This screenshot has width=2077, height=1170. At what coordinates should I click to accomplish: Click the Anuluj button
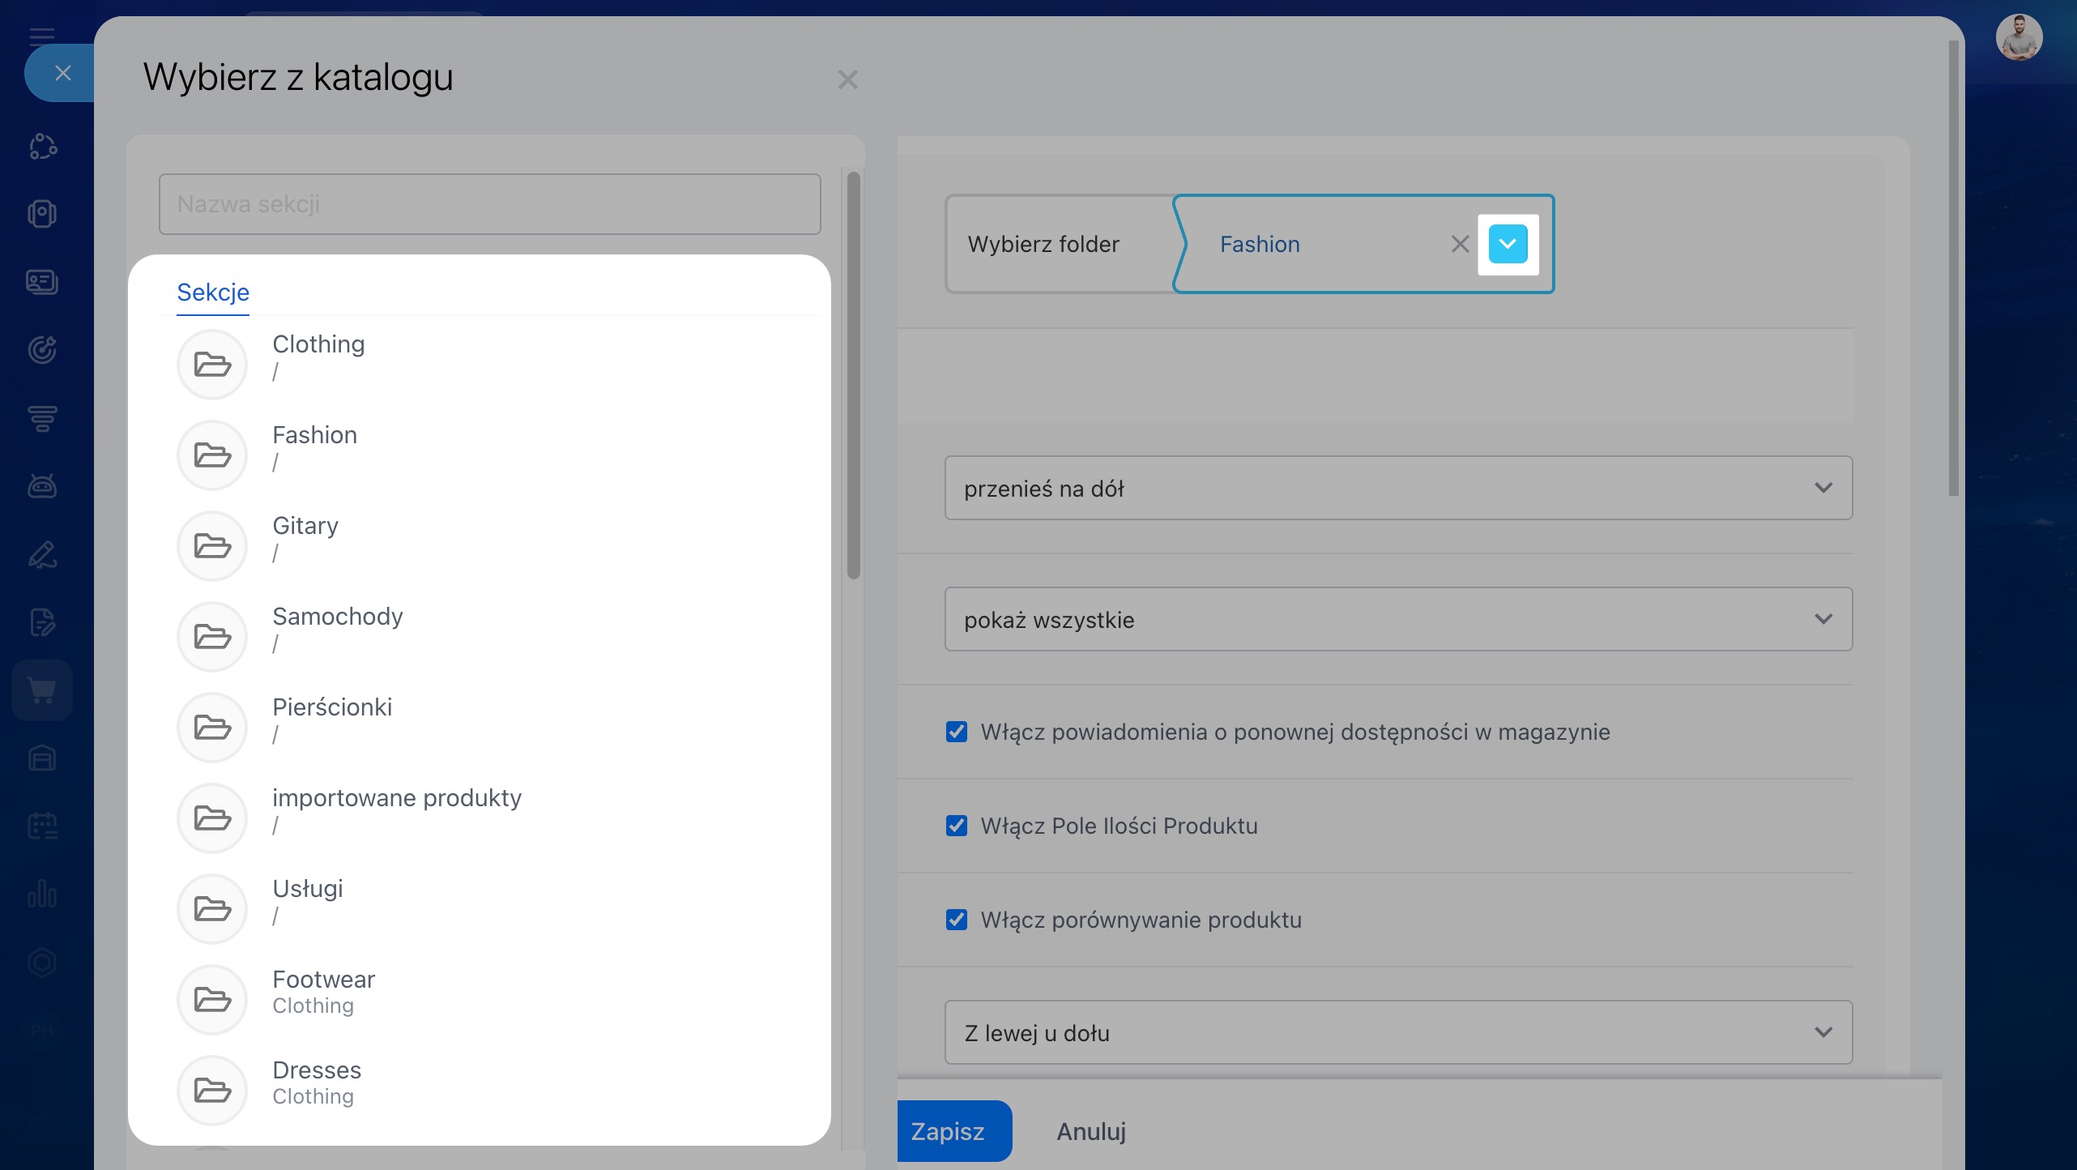click(1090, 1131)
